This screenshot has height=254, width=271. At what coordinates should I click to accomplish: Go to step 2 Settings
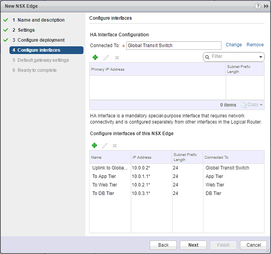coord(26,30)
